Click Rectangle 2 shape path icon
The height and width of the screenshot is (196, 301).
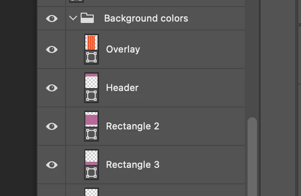[x=91, y=134]
